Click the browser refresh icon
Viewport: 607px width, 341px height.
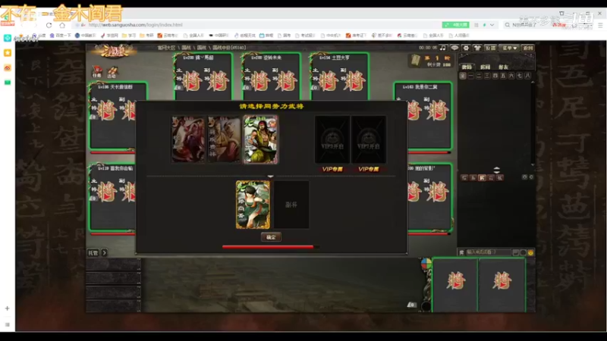click(49, 25)
